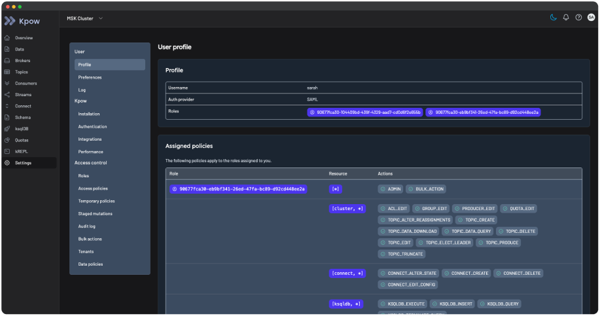Open the help question mark icon

(x=578, y=17)
